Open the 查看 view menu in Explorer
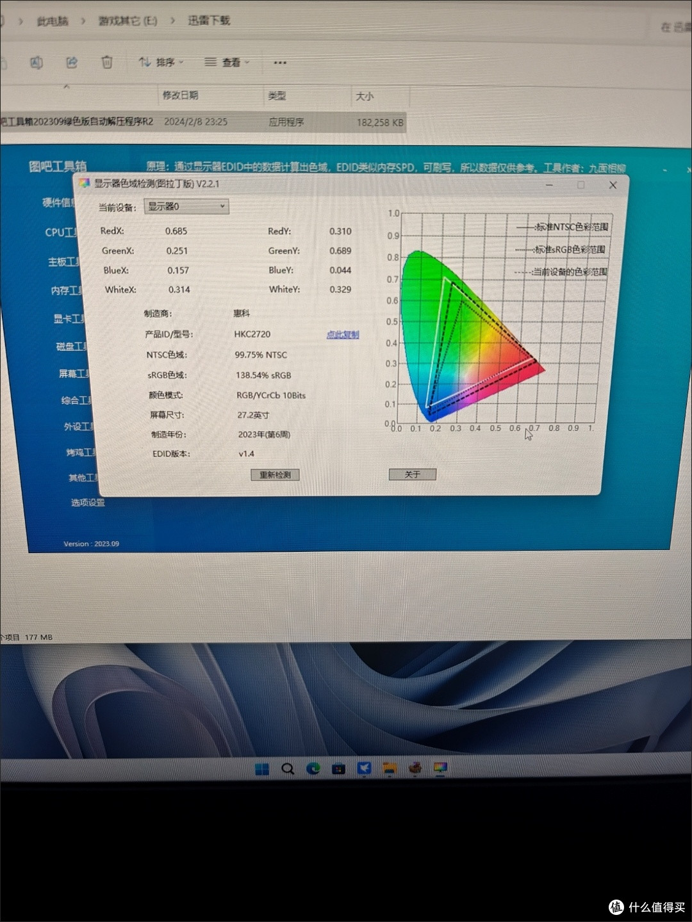Image resolution: width=692 pixels, height=922 pixels. (227, 62)
